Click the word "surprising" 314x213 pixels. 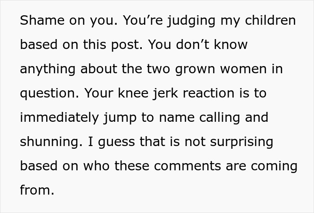242,142
